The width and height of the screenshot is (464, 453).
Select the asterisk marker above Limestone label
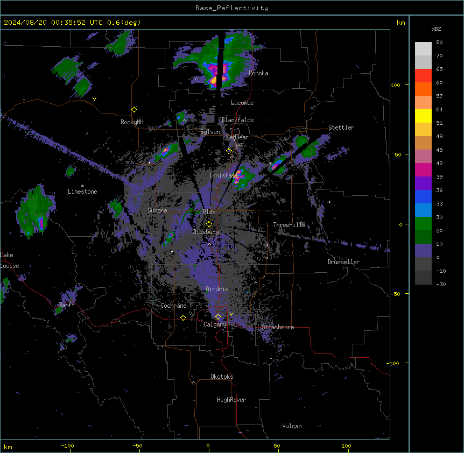pos(82,186)
